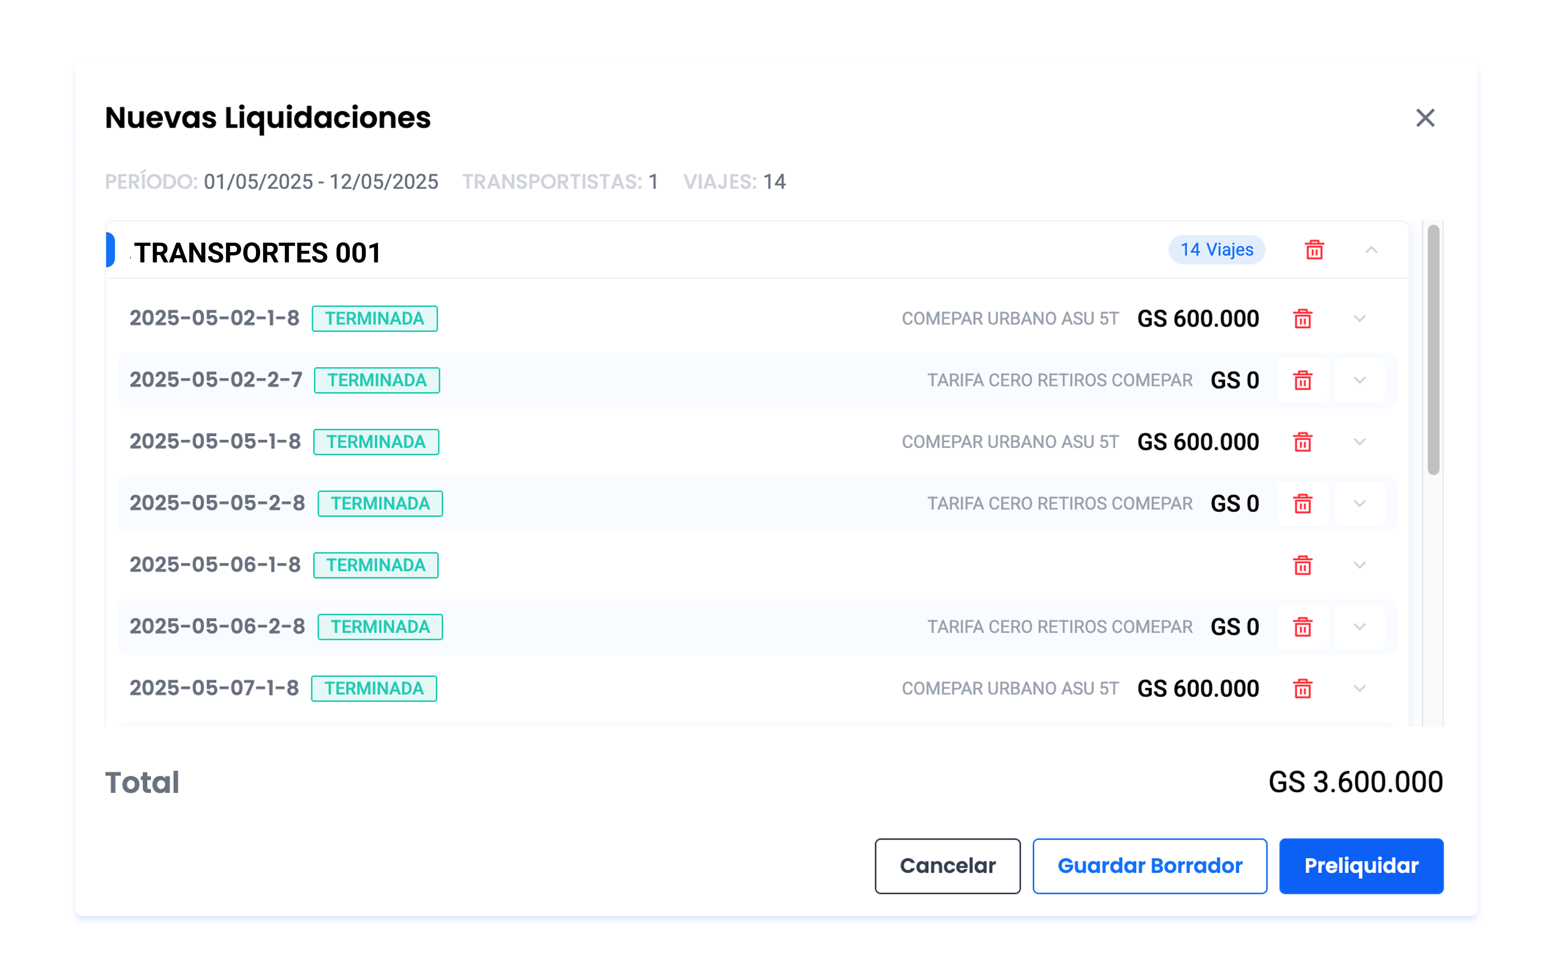Image resolution: width=1553 pixels, height=978 pixels.
Task: Delete trip 2025-05-06-2-8
Action: point(1302,627)
